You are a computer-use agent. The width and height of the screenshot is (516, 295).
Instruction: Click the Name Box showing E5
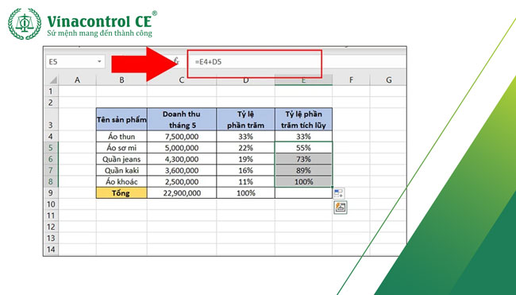point(75,62)
